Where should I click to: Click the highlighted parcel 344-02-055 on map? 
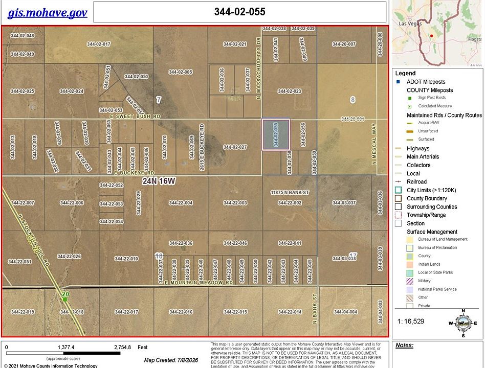(x=276, y=135)
